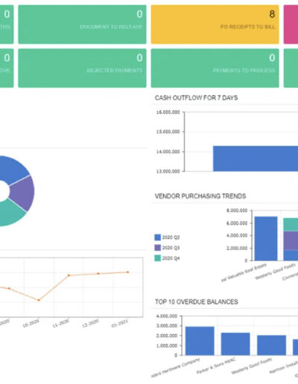Select the Westerly Good Foods overdue balance bar

click(271, 345)
